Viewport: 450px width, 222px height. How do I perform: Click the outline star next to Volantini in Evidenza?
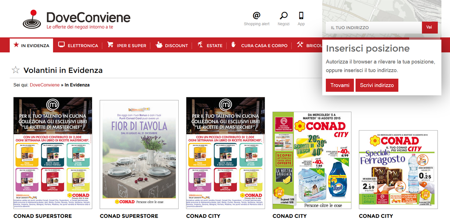(16, 70)
